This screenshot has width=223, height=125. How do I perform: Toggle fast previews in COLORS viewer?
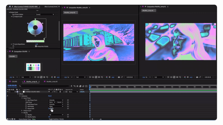coord(35,77)
